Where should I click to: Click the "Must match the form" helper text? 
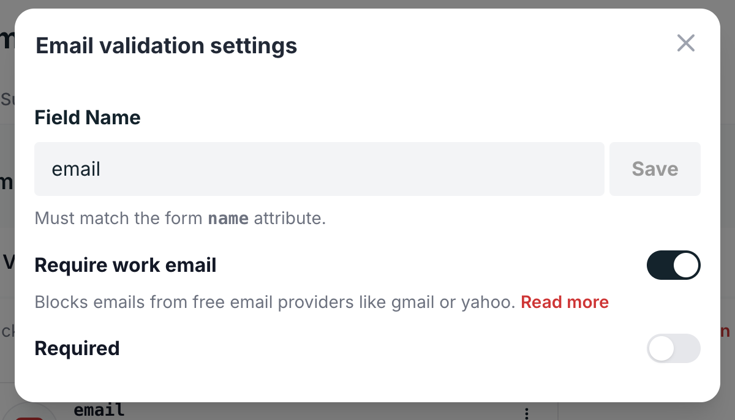[119, 219]
